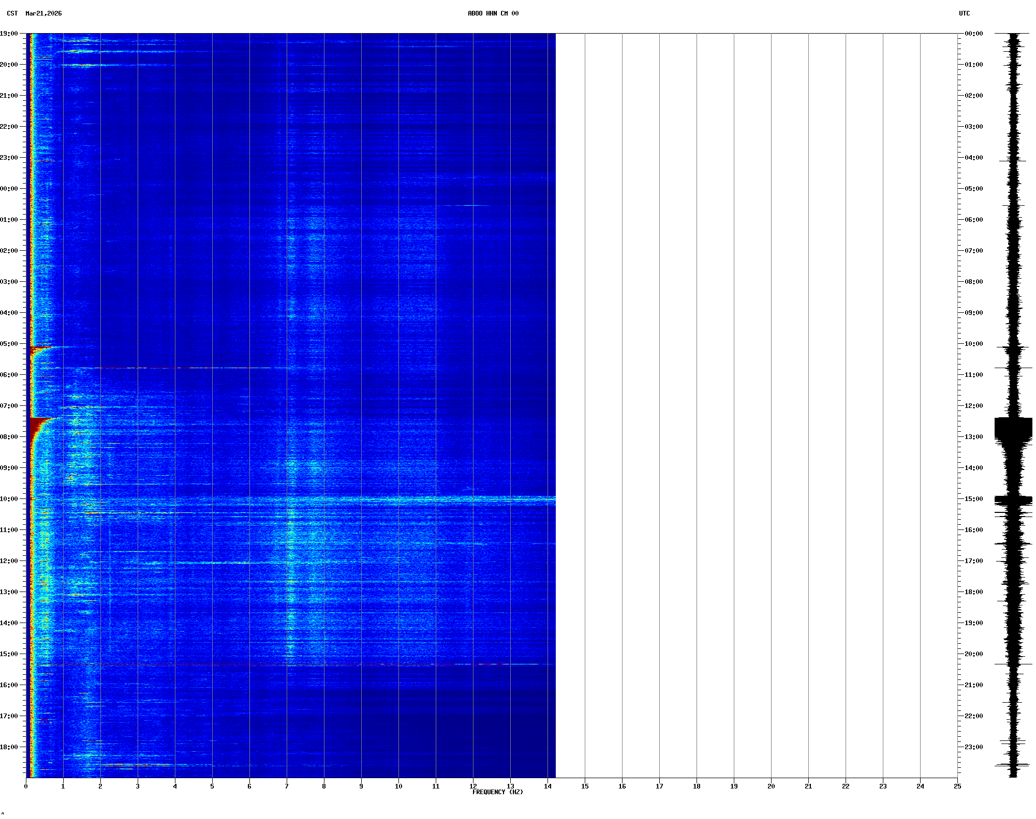
Task: Click the 00:00 UTC time marker
Action: point(973,34)
